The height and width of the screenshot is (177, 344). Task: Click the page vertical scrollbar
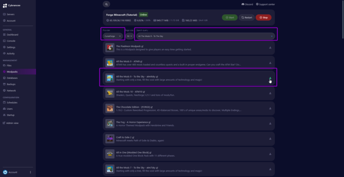[343, 20]
